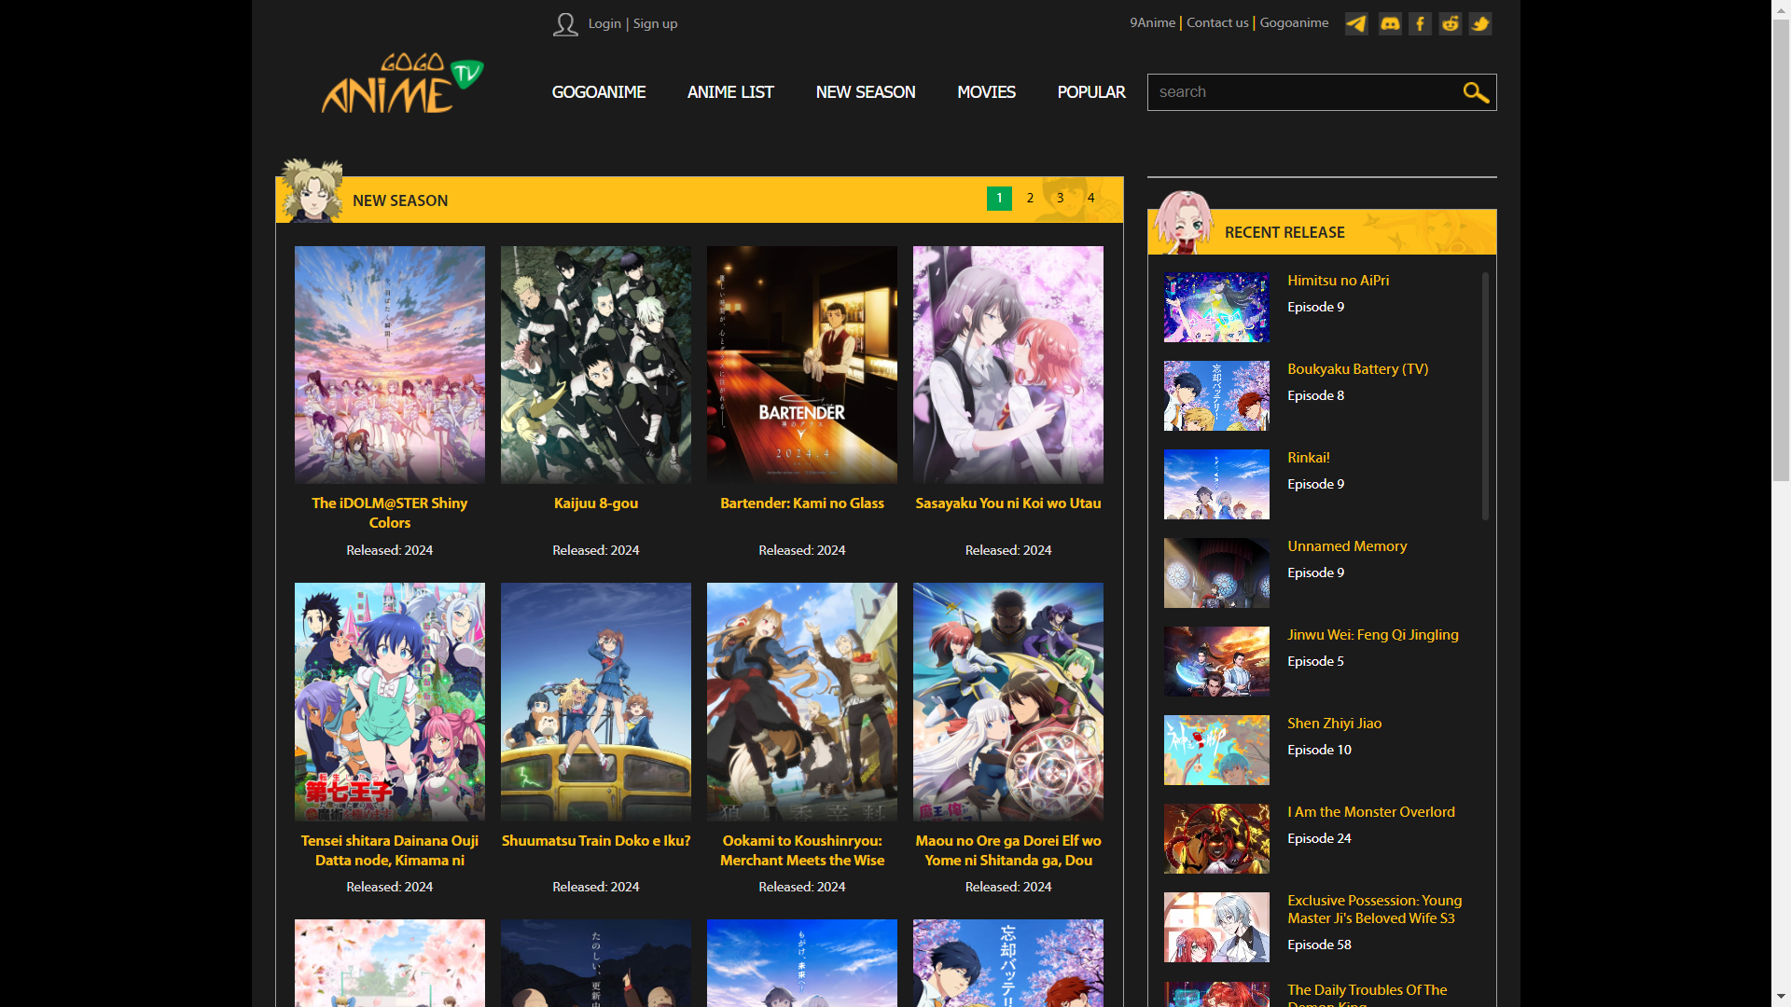
Task: Open the Telegram social icon
Action: pos(1356,24)
